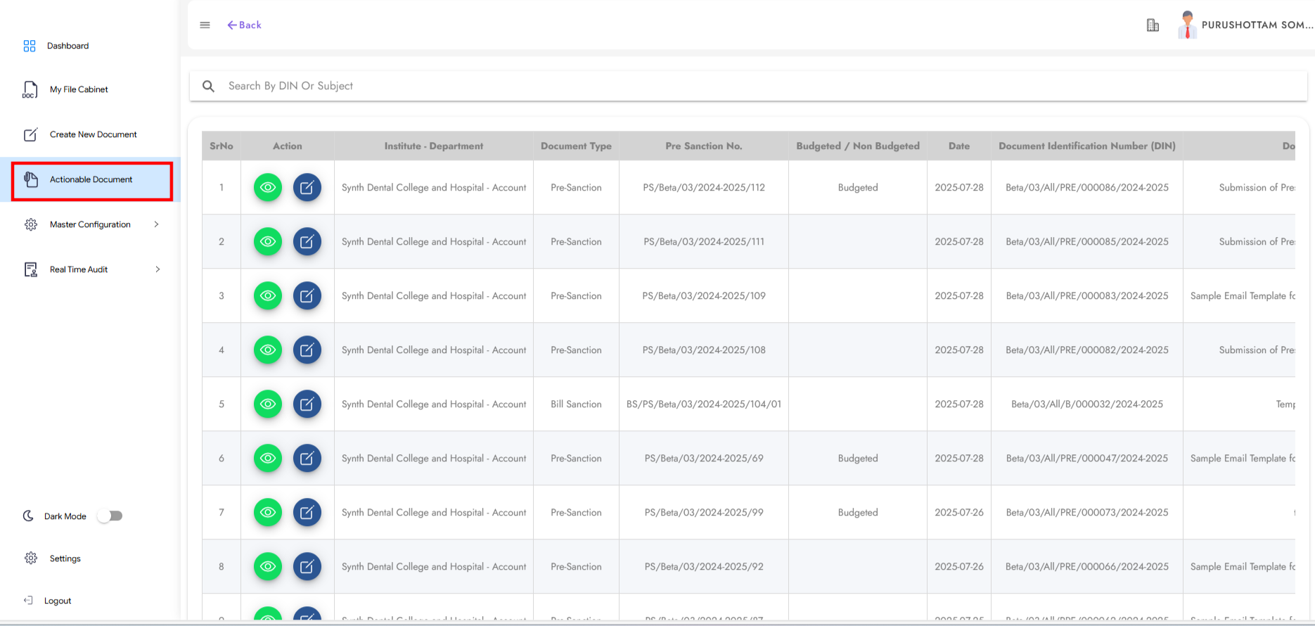Expand Real Time Audit submenu arrow
The width and height of the screenshot is (1315, 626).
tap(158, 269)
